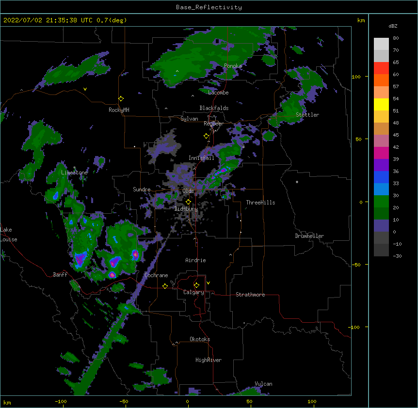This screenshot has width=418, height=408.
Task: Click the 80 value in dBZ legend
Action: click(396, 38)
